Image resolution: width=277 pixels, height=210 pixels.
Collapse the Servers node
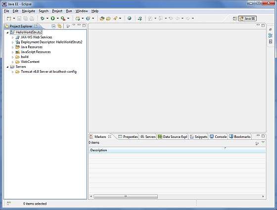tap(7, 67)
